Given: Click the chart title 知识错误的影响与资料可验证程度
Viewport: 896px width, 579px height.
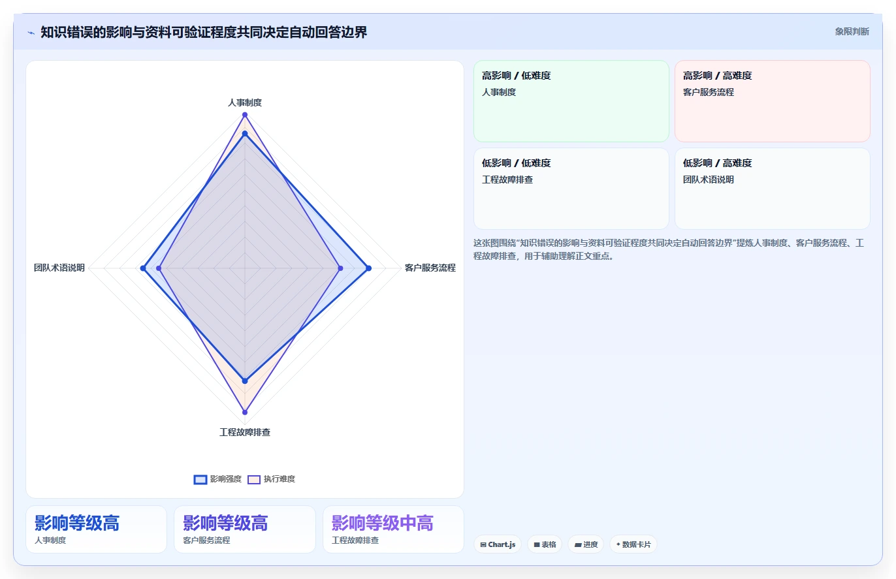Looking at the screenshot, I should pos(204,32).
